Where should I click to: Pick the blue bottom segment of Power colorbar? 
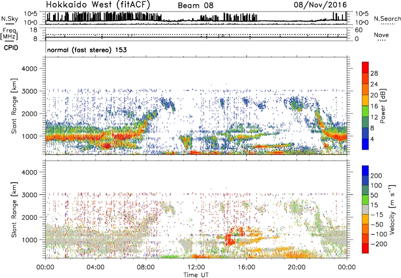[365, 144]
